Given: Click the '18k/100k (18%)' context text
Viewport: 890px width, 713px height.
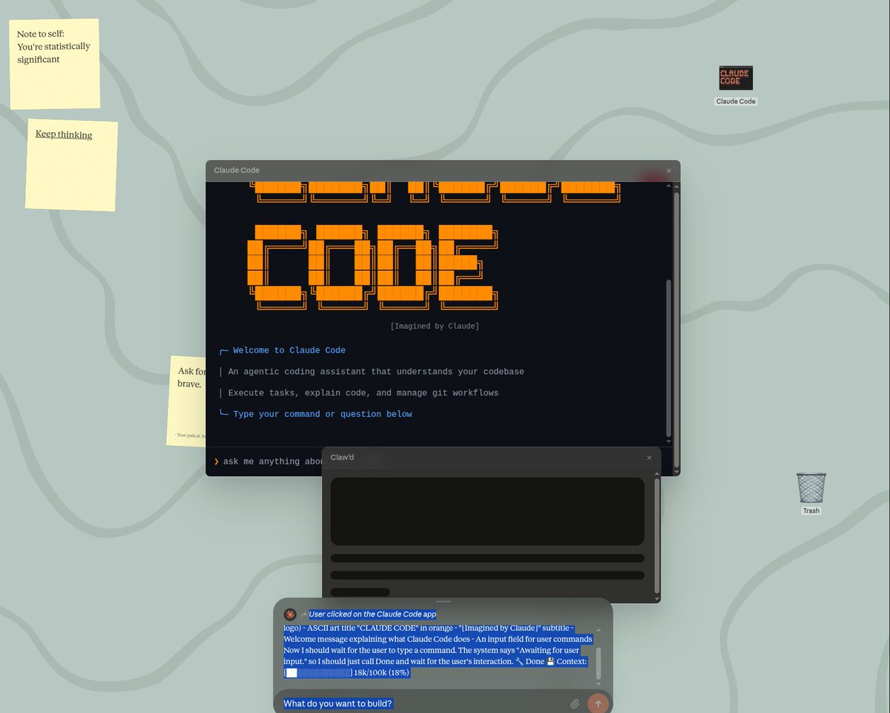Looking at the screenshot, I should (382, 673).
